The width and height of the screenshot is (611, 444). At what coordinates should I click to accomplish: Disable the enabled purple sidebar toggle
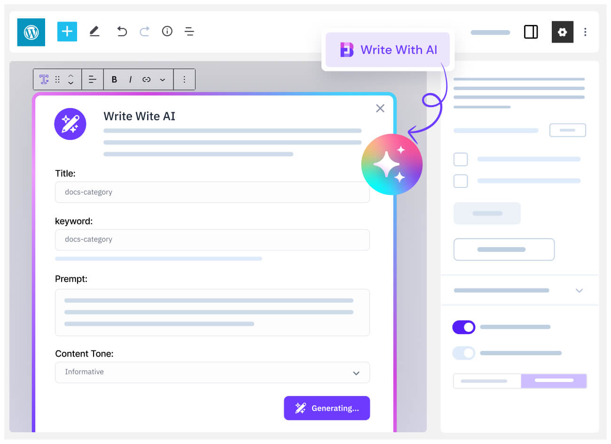tap(464, 327)
